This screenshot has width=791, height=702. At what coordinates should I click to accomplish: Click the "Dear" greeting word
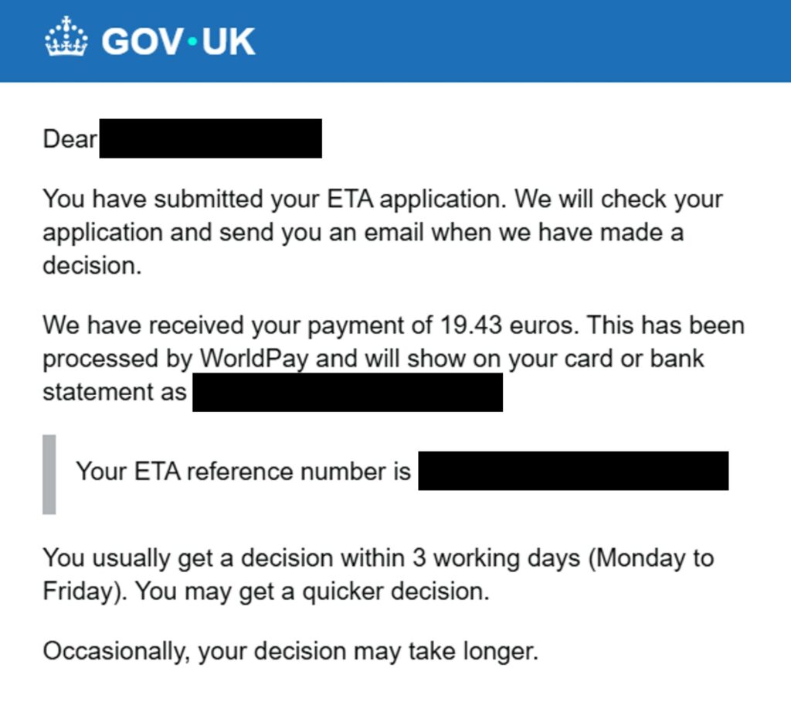pyautogui.click(x=70, y=139)
